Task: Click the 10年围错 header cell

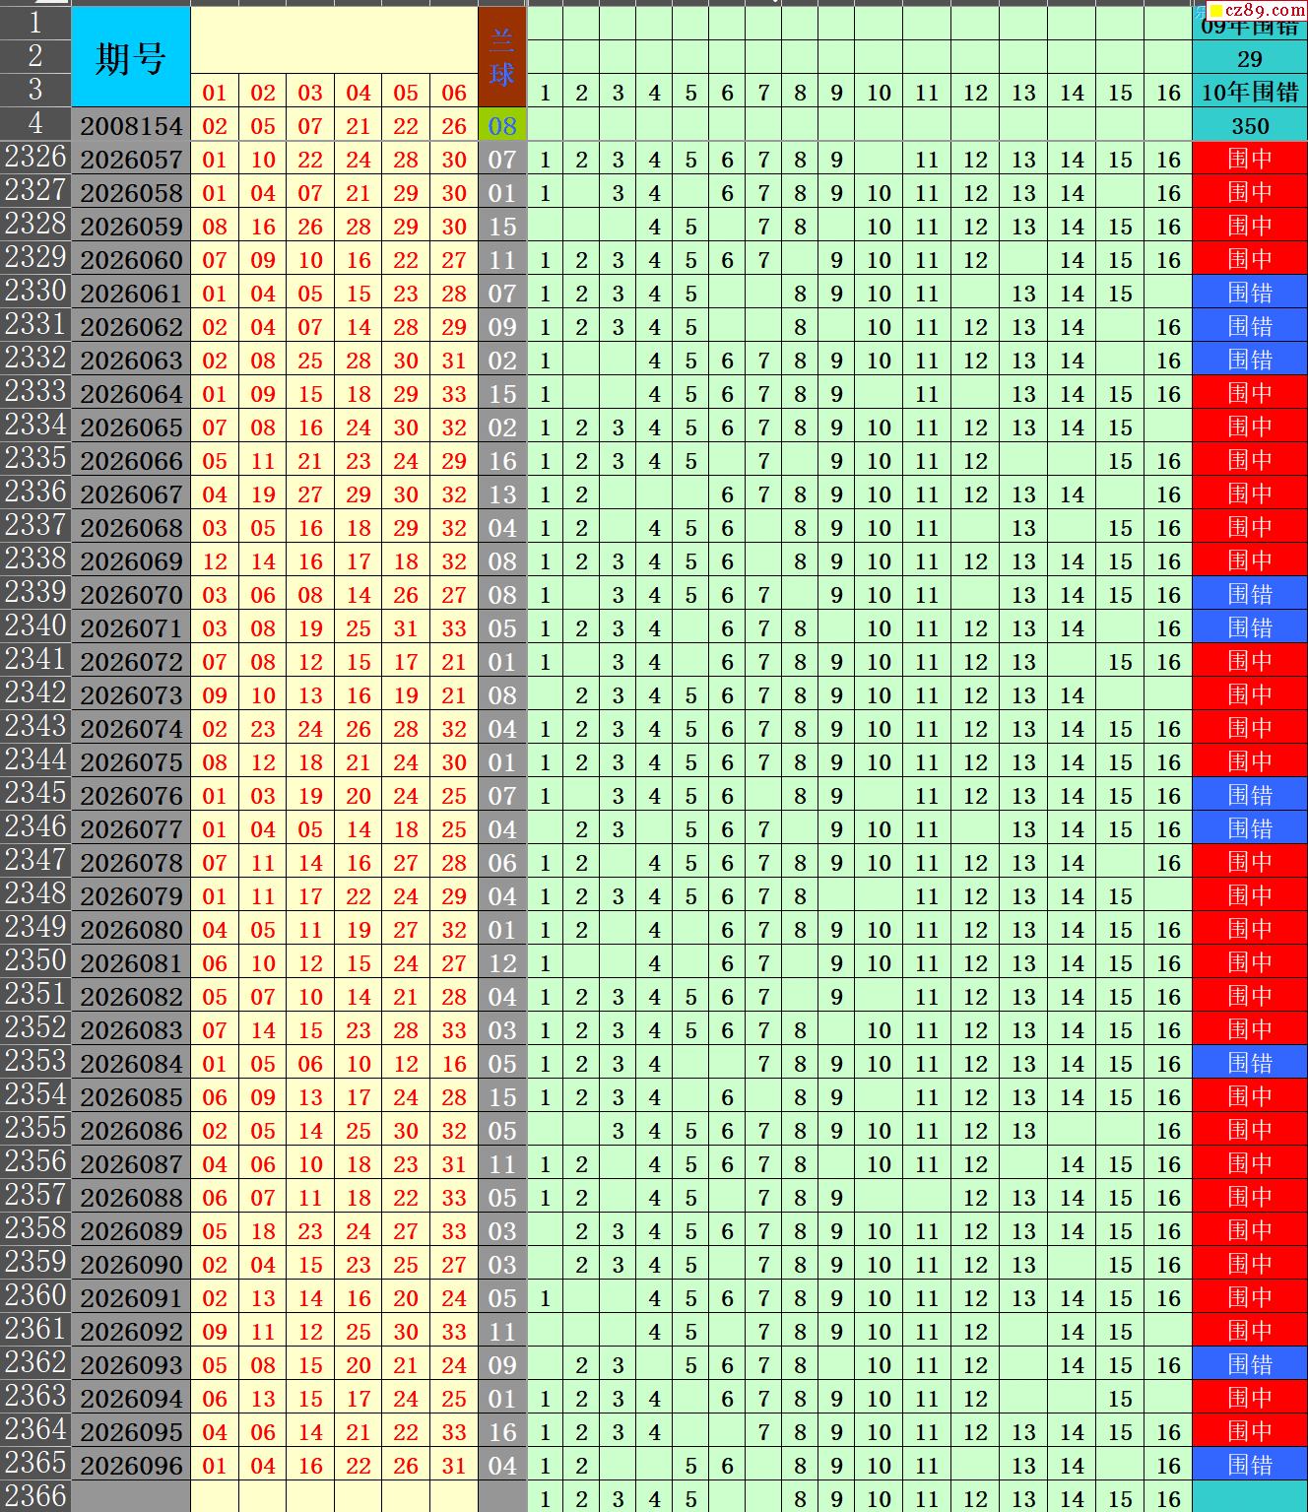Action: click(1250, 92)
